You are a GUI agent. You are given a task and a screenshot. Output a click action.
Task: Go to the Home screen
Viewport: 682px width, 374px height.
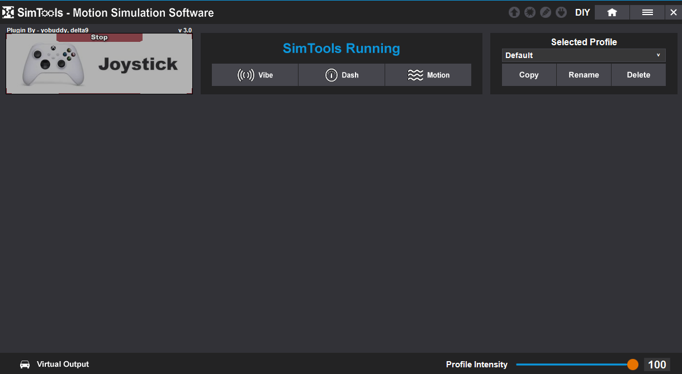pyautogui.click(x=612, y=12)
